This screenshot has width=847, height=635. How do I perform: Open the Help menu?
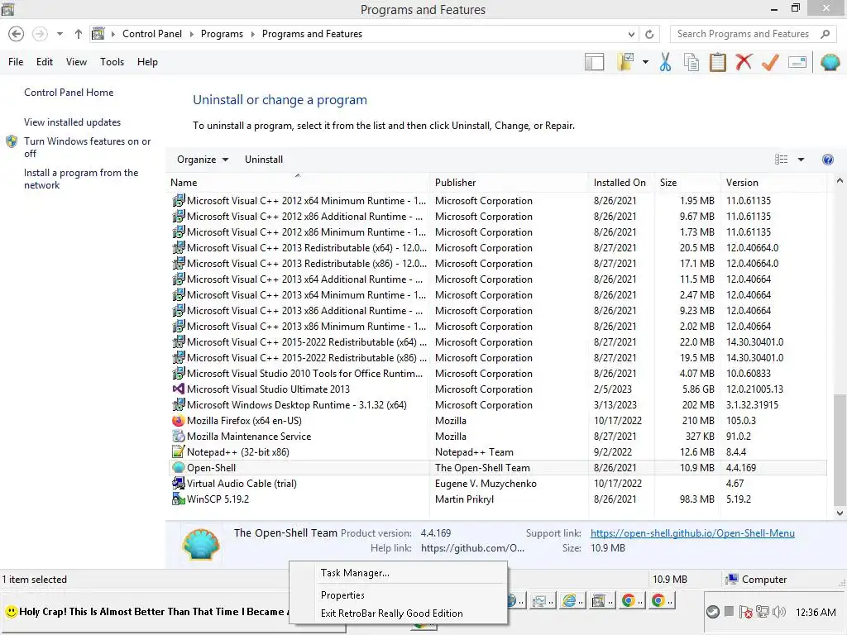tap(147, 62)
